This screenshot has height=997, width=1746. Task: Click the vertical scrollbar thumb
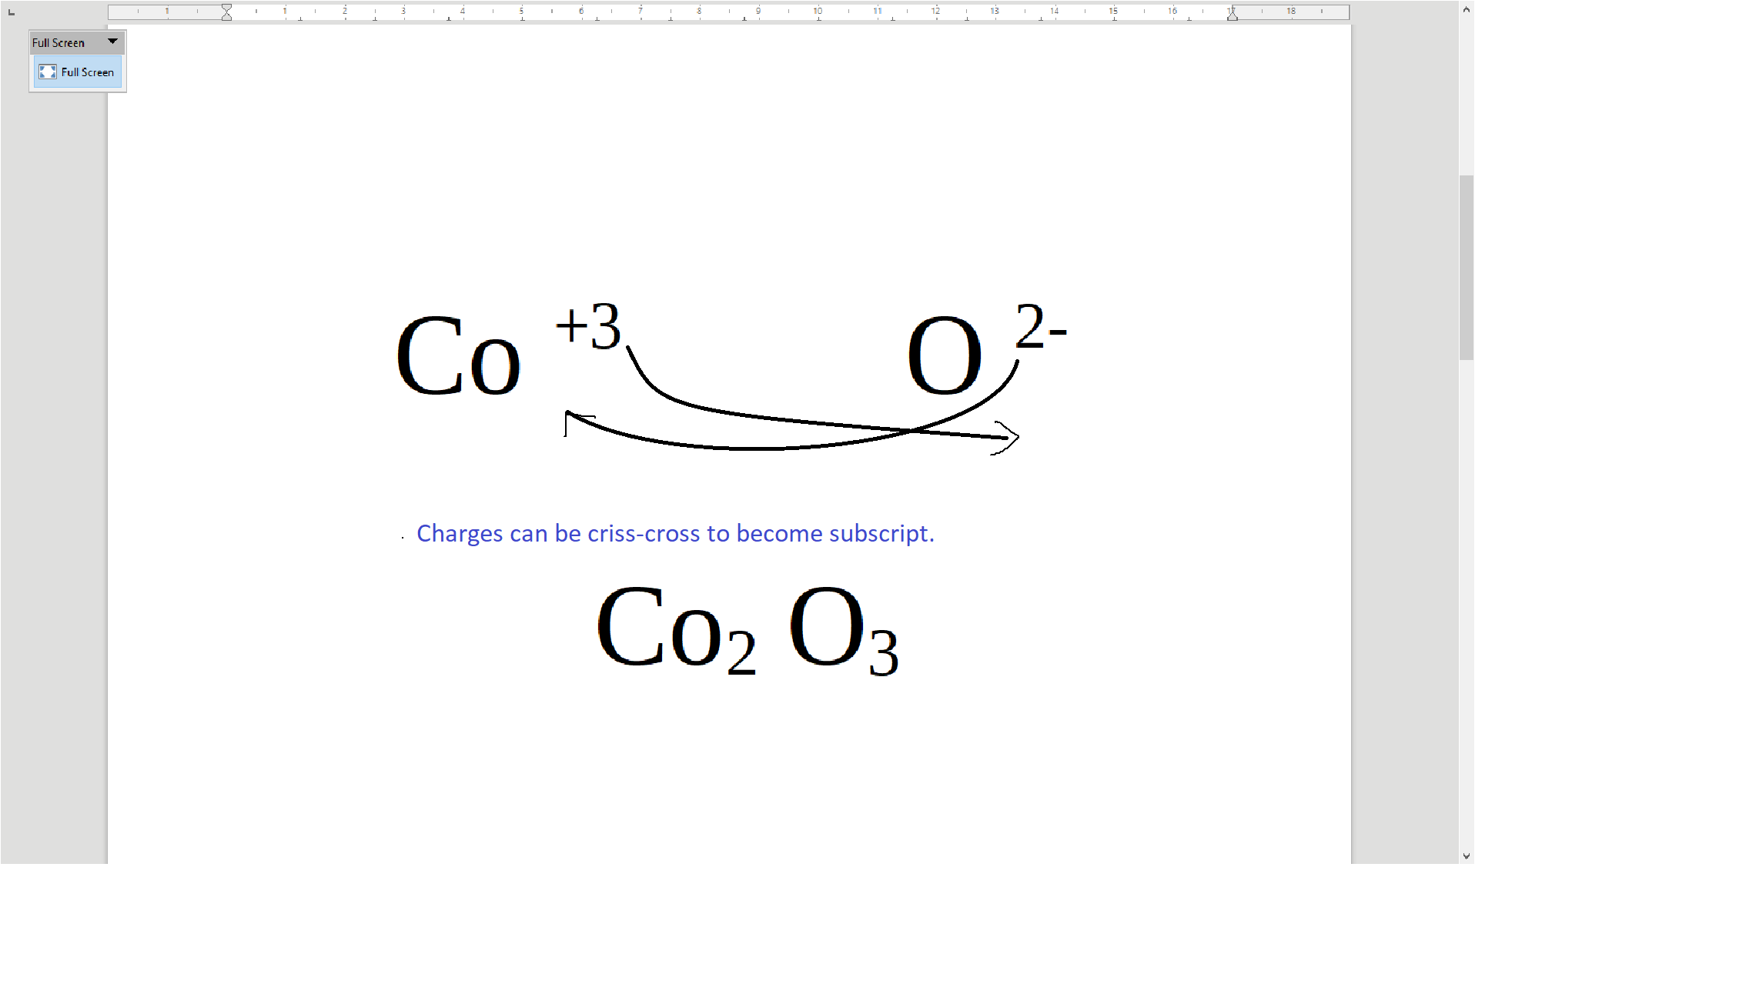1466,267
